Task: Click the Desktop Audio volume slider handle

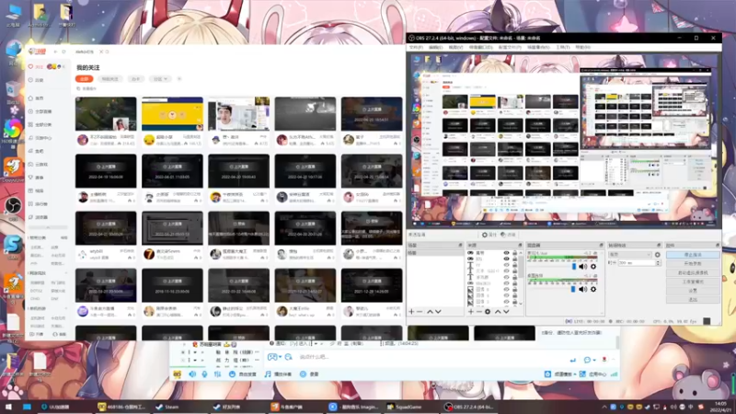Action: click(573, 289)
